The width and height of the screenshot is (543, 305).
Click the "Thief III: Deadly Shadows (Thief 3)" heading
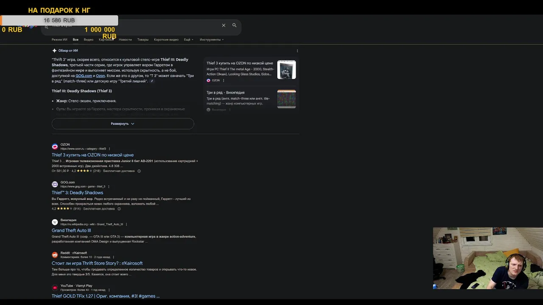[82, 91]
